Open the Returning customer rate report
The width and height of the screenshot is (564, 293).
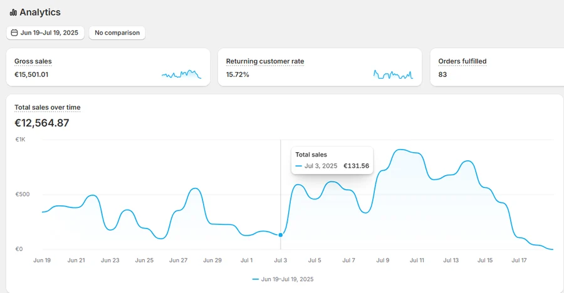(x=265, y=61)
